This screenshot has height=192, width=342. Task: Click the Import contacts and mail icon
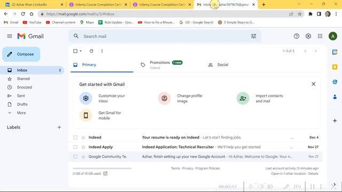pos(243,98)
